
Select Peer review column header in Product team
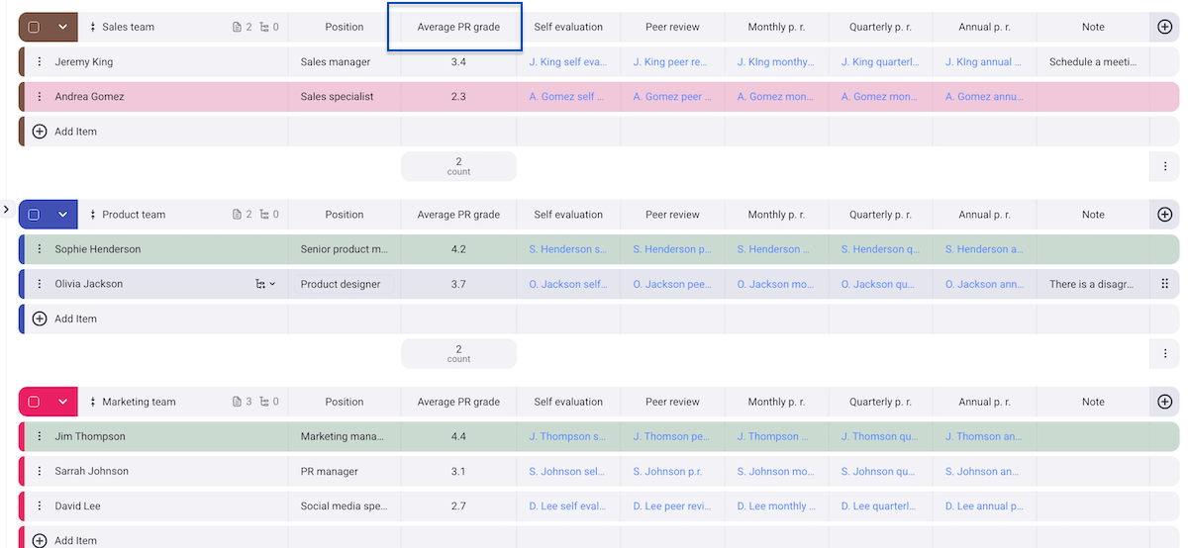click(672, 215)
